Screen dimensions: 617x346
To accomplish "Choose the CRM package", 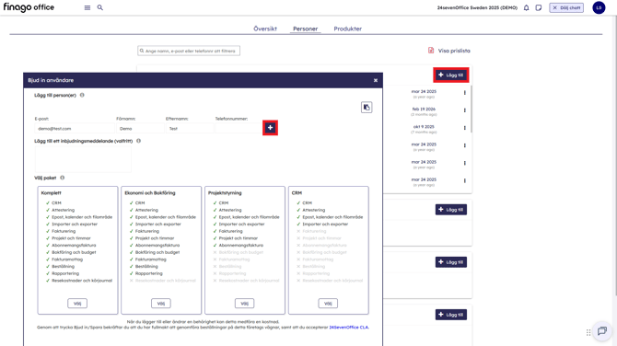I will point(328,304).
